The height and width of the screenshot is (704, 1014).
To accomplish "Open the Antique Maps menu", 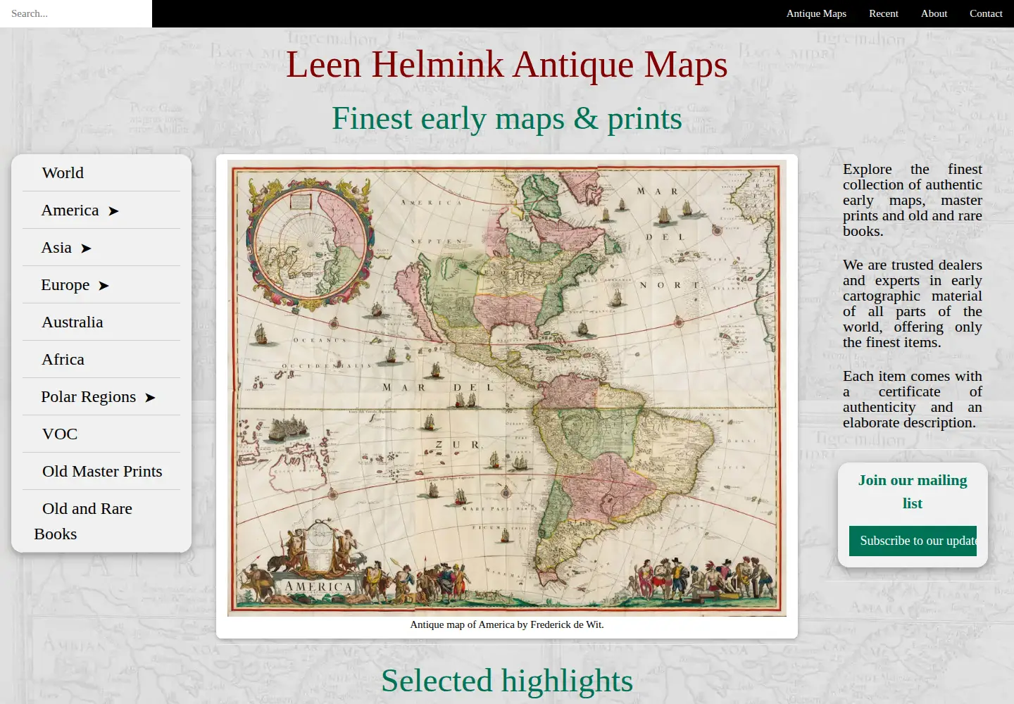I will coord(816,13).
